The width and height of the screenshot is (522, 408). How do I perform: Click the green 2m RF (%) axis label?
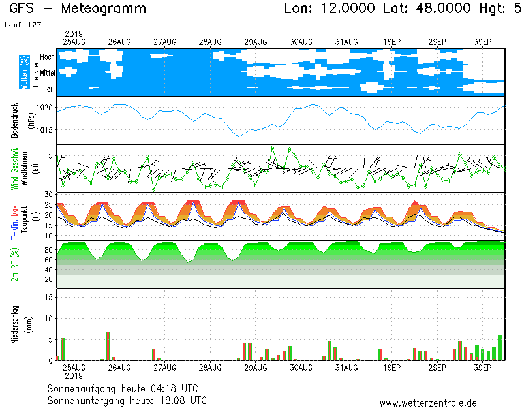14,264
